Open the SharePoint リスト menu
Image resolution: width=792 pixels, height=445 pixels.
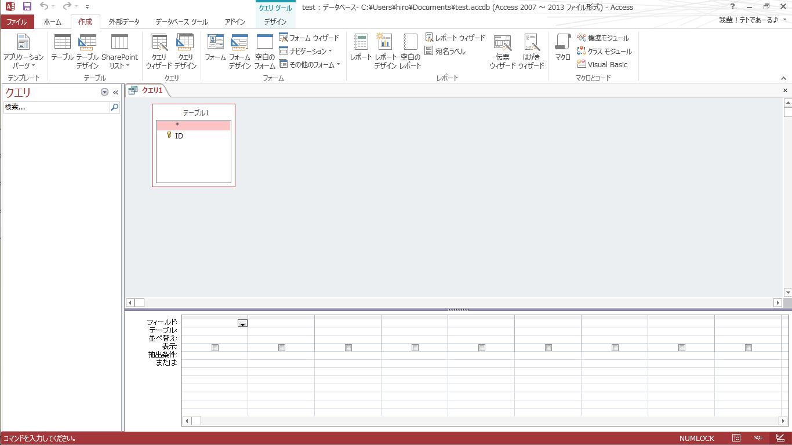[119, 52]
